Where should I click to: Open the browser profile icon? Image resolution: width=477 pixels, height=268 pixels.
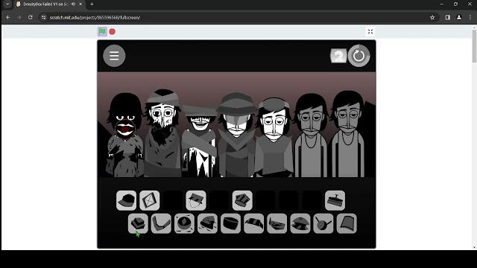click(459, 18)
